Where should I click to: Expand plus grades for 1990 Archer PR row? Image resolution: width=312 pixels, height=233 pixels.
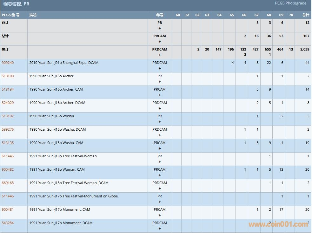click(x=160, y=82)
